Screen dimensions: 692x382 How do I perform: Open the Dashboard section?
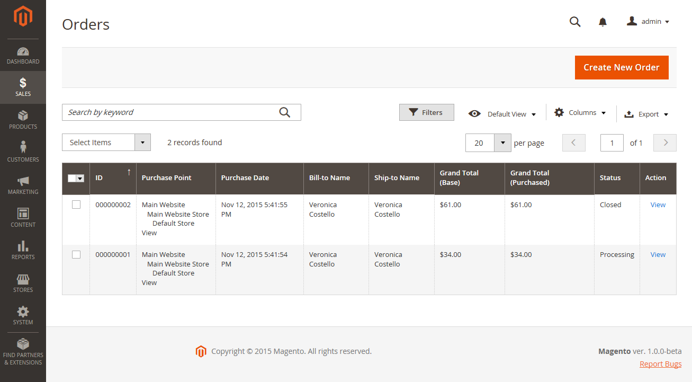click(x=23, y=56)
